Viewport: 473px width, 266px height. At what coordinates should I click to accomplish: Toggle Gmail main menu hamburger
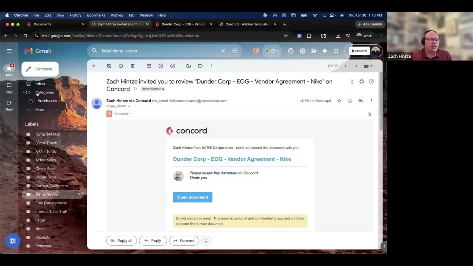click(x=9, y=51)
